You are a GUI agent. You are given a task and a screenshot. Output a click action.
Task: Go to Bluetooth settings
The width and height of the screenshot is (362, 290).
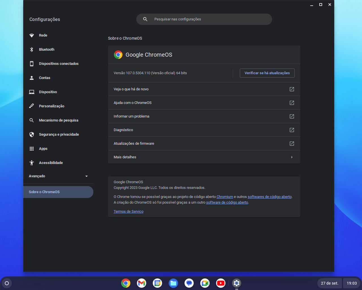tap(47, 50)
